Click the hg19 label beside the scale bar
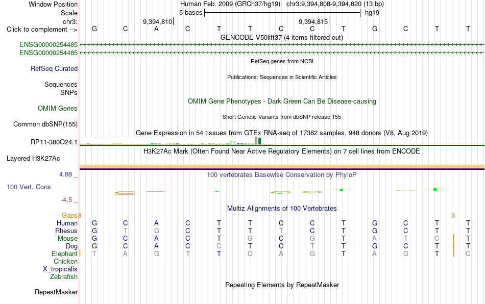This screenshot has height=304, width=485. click(x=372, y=13)
